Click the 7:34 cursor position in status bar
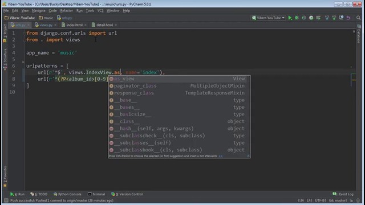 [301, 200]
